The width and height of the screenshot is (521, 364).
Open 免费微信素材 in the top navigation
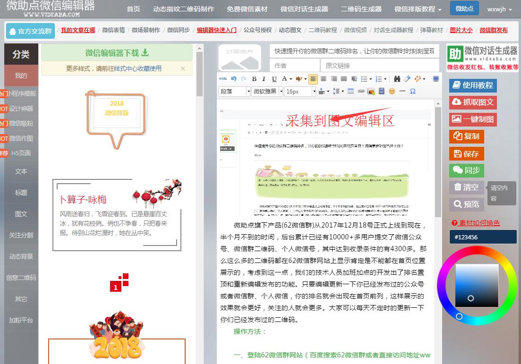click(x=247, y=9)
